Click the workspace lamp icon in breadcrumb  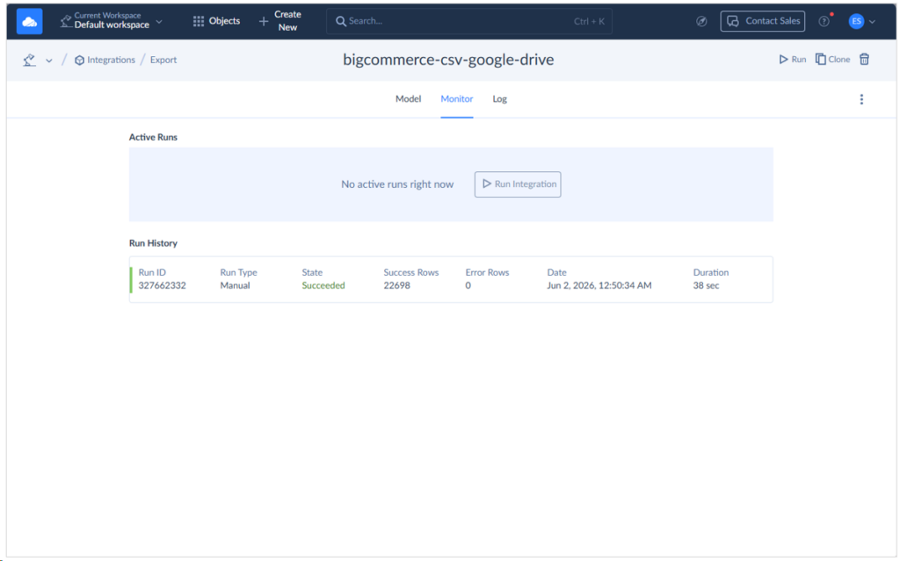(29, 60)
